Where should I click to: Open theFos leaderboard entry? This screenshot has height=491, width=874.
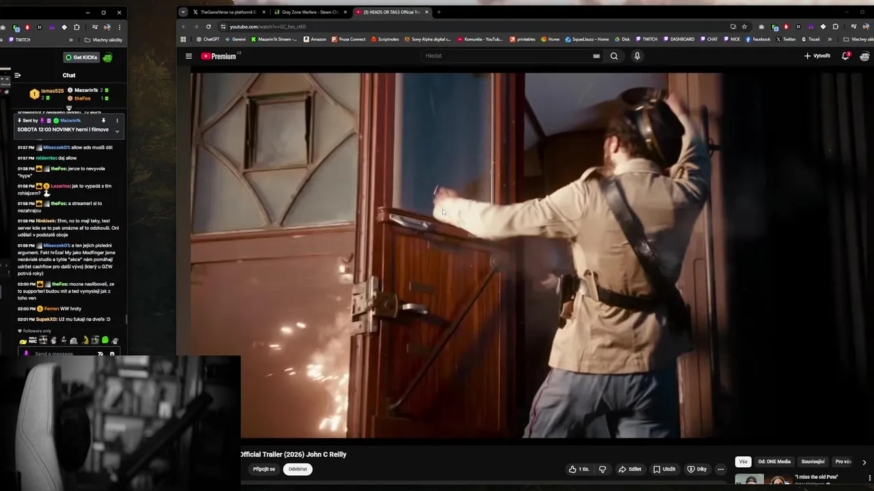click(82, 99)
